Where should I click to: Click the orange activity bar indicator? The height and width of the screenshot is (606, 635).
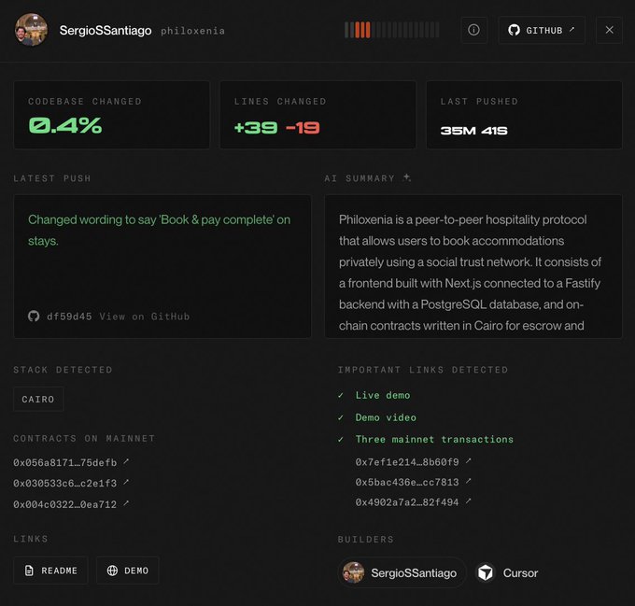tap(362, 30)
